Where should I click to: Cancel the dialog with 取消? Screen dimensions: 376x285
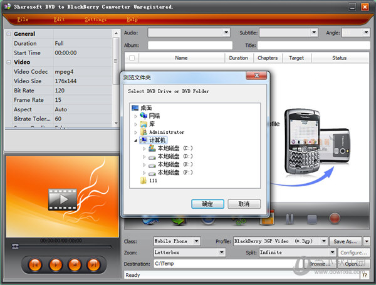tap(244, 204)
